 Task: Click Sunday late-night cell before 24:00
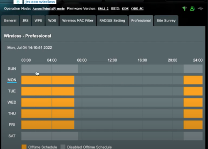193,69
